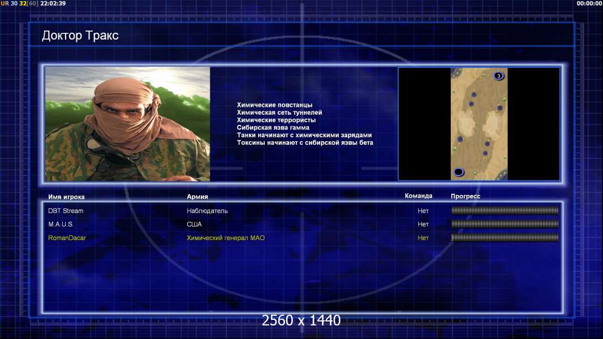Image resolution: width=603 pixels, height=339 pixels.
Task: Select start position 3 marker on minimap
Action: (498, 76)
